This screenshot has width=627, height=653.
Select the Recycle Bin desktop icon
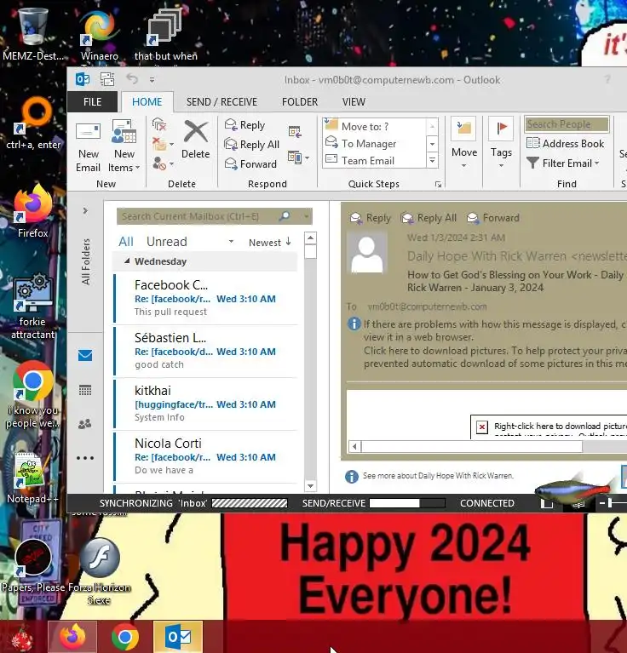tap(32, 34)
